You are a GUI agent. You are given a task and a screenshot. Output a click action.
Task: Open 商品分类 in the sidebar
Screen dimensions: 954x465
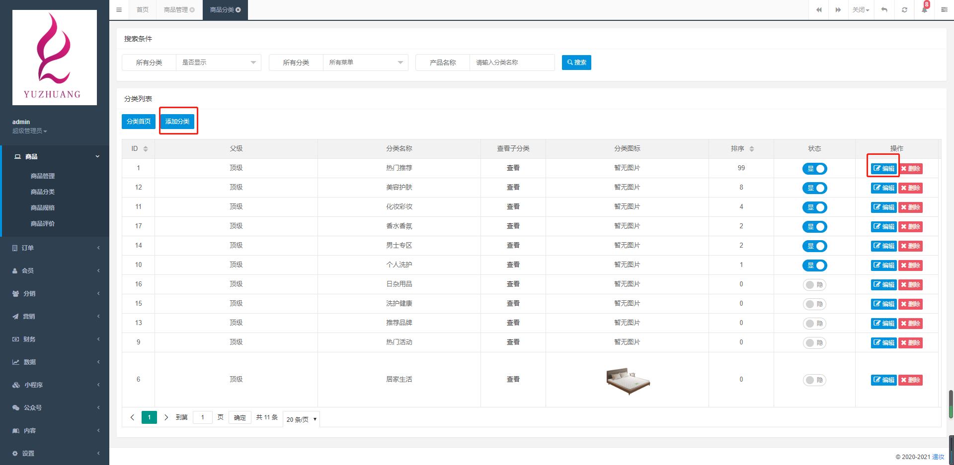43,192
